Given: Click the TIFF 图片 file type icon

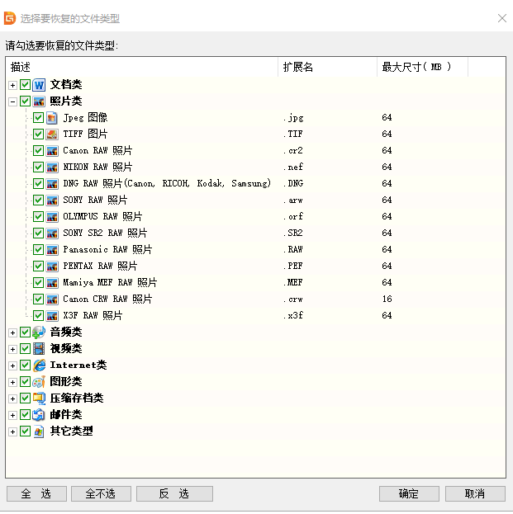Looking at the screenshot, I should coord(52,134).
